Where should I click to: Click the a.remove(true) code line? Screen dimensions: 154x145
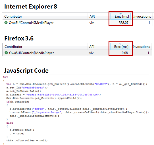click(22, 130)
